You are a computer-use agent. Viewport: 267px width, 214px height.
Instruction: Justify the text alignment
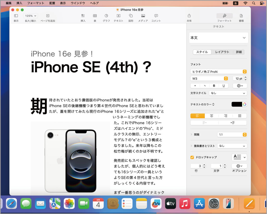(x=240, y=116)
